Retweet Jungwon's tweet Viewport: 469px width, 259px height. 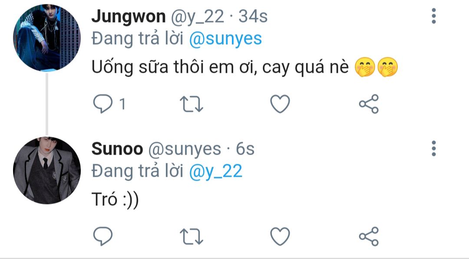click(x=192, y=104)
